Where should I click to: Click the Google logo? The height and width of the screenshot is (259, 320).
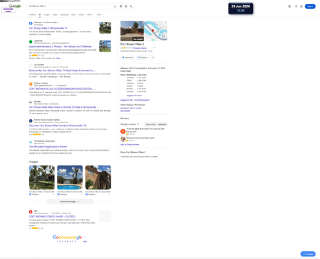[15, 6]
